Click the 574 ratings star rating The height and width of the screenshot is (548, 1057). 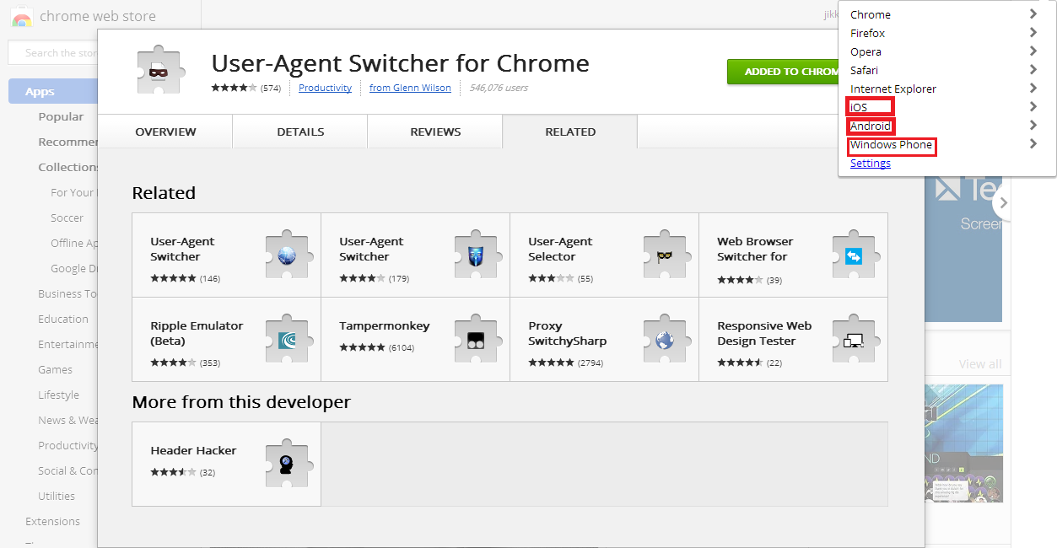coord(234,88)
